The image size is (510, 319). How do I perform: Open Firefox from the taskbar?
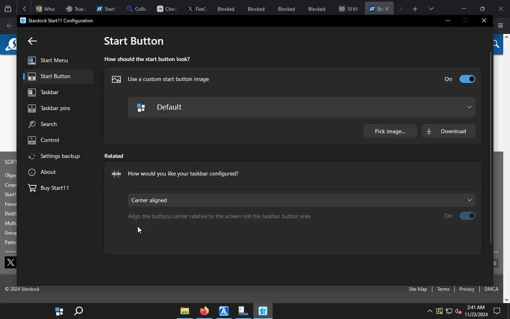click(204, 311)
